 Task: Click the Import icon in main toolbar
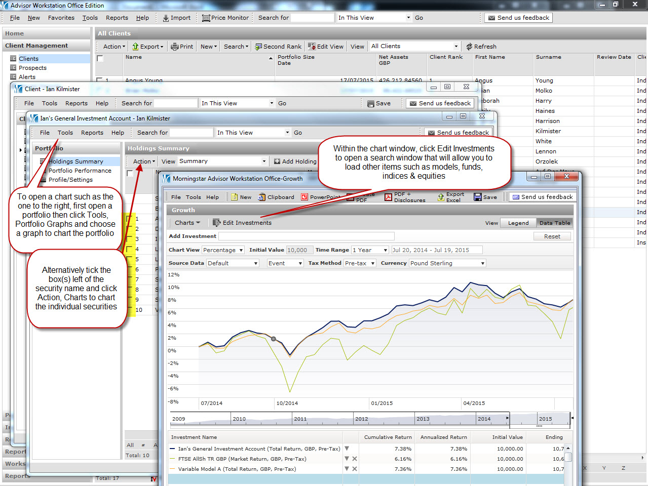(x=166, y=18)
